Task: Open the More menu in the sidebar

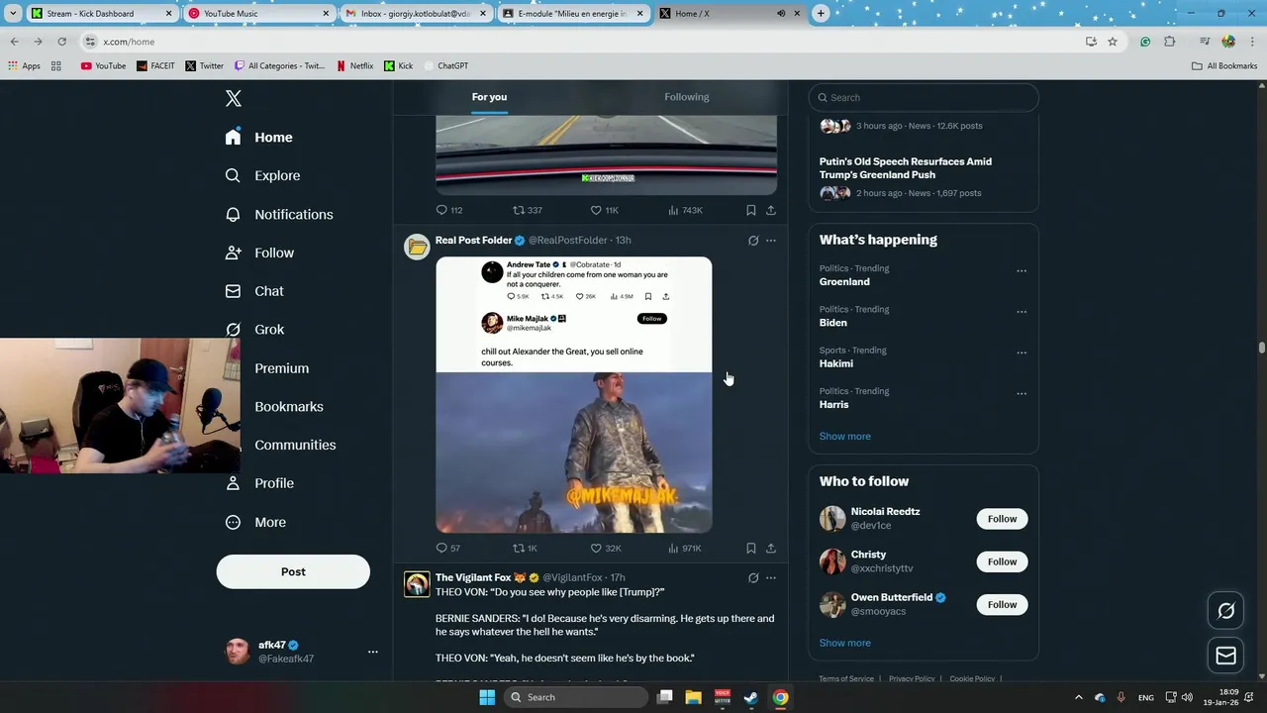Action: [255, 522]
